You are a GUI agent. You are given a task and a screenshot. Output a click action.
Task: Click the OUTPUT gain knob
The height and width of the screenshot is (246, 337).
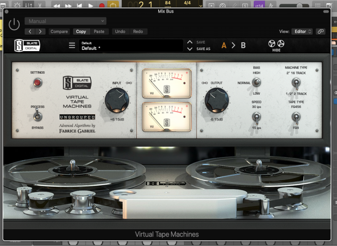click(x=217, y=100)
